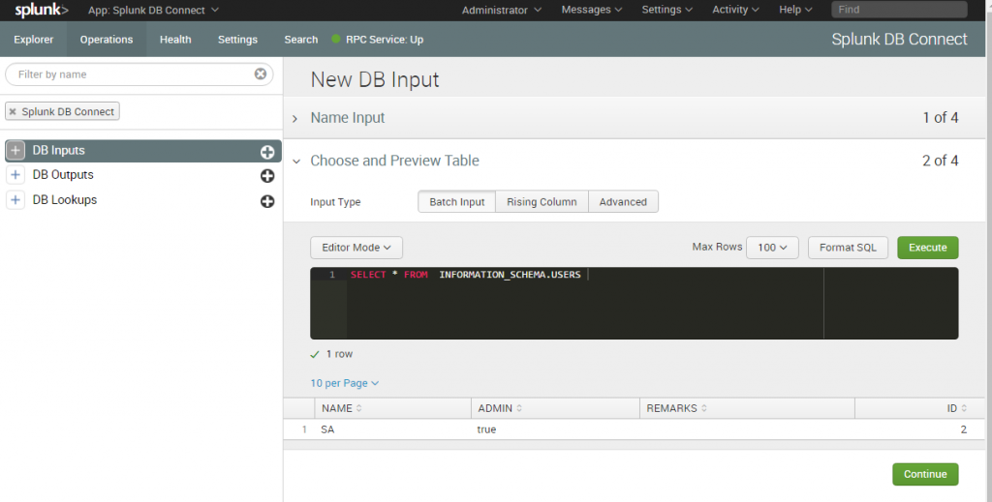The image size is (992, 502).
Task: Select the Batch Input type
Action: point(457,202)
